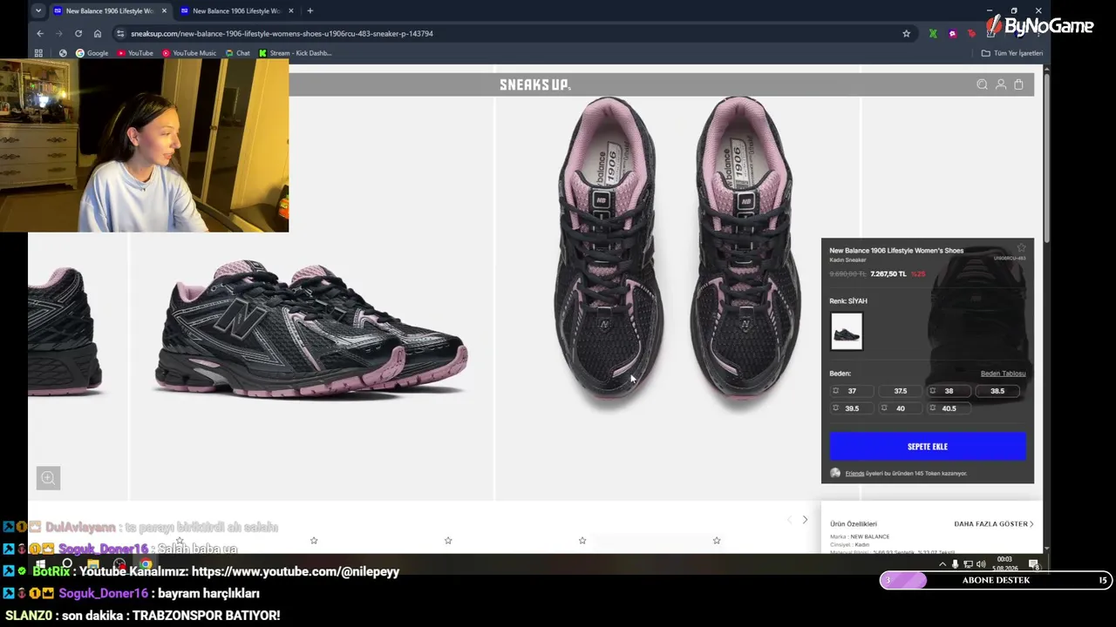Open the Google bookmark
This screenshot has height=627, width=1116.
[92, 53]
